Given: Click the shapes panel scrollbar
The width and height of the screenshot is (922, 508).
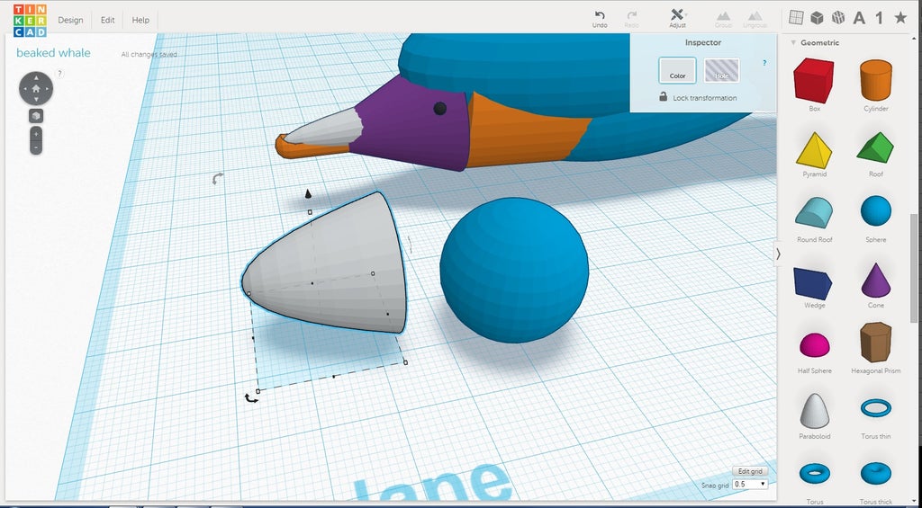Looking at the screenshot, I should coord(914,267).
